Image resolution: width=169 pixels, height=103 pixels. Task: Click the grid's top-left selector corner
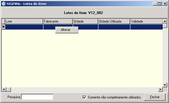pos(3,21)
